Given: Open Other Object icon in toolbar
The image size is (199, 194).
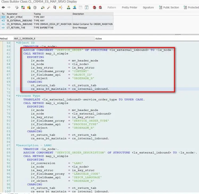Looking at the screenshot, I should pyautogui.click(x=29, y=8).
